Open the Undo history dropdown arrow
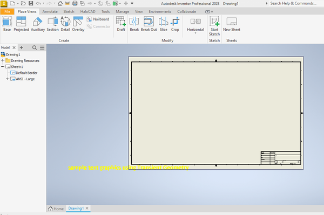Image resolution: width=324 pixels, height=215 pixels. 43,3
